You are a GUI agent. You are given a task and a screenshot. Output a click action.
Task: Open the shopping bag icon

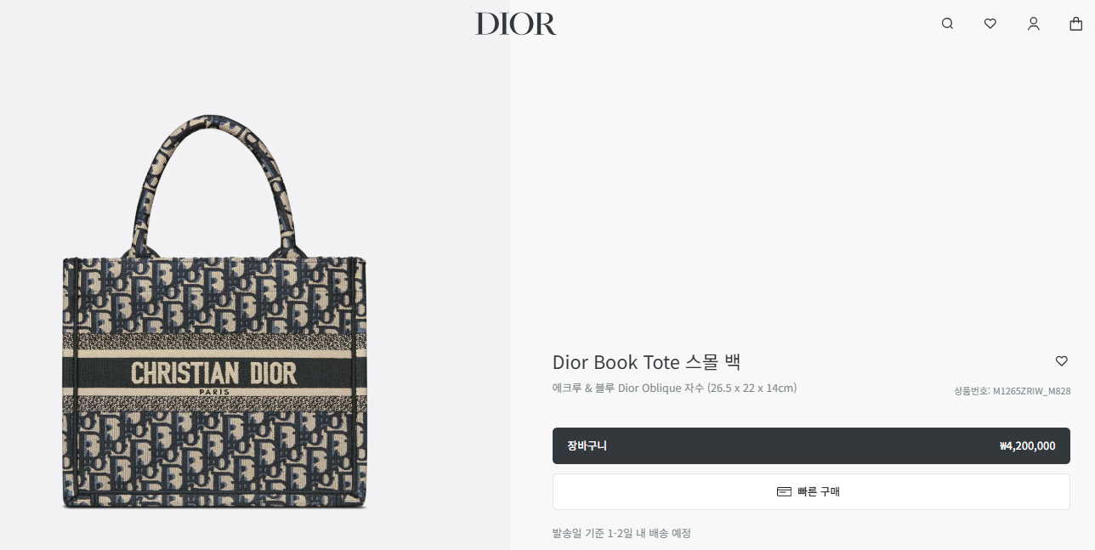pyautogui.click(x=1076, y=24)
